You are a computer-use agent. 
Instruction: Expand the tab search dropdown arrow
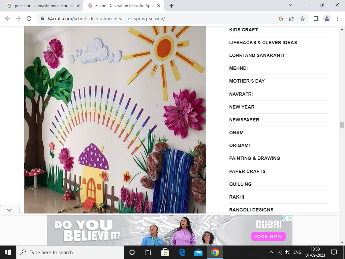291,5
